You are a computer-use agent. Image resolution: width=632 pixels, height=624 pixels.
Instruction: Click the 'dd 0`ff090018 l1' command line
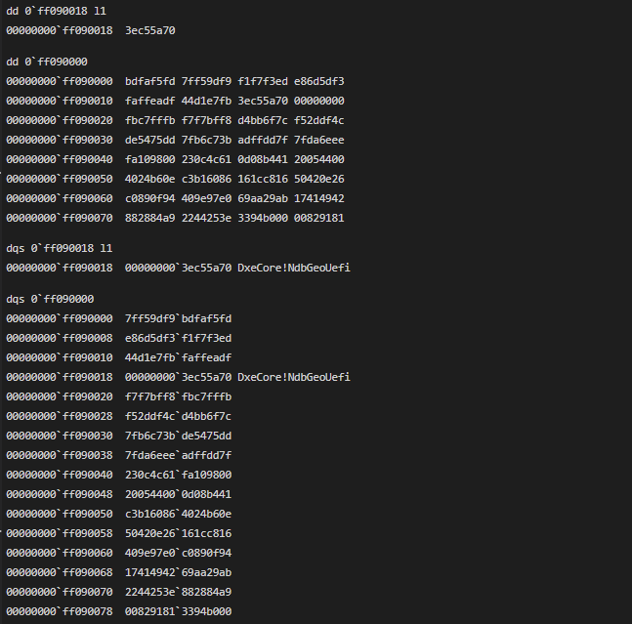[x=56, y=12]
